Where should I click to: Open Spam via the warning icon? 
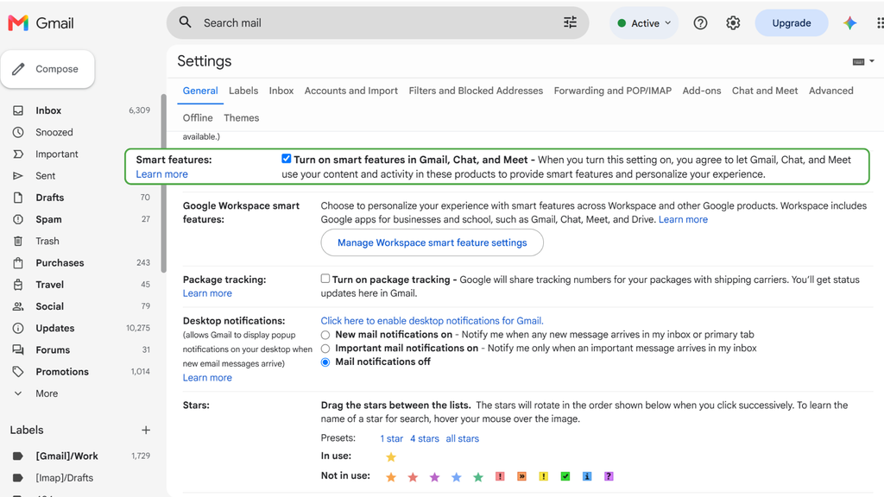coord(18,219)
